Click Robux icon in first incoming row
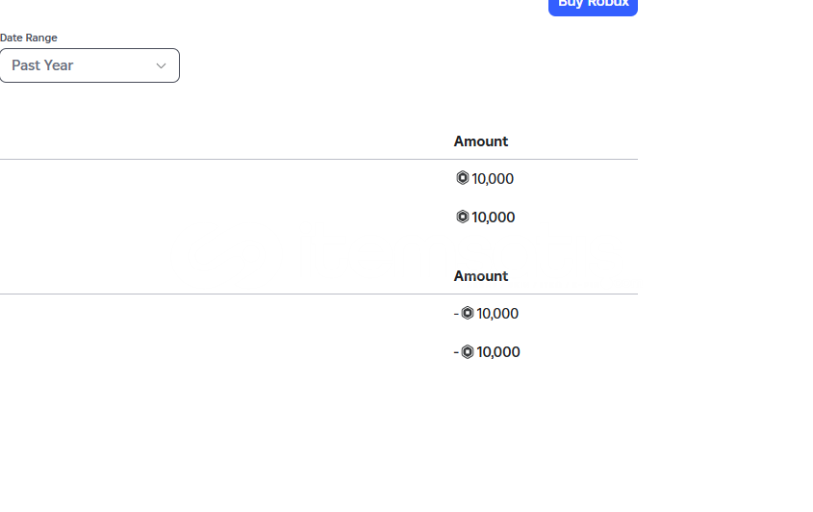The image size is (813, 512). pos(463,178)
